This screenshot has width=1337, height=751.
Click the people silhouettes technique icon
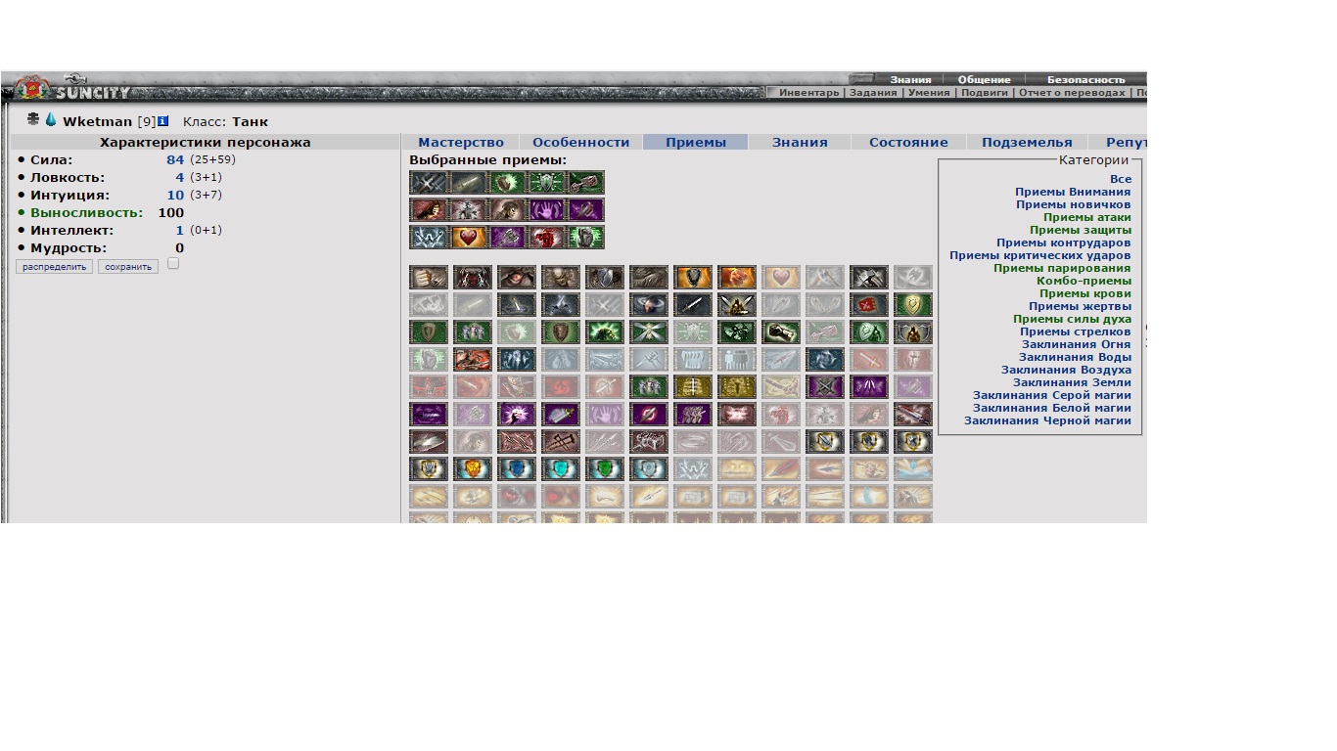(737, 360)
